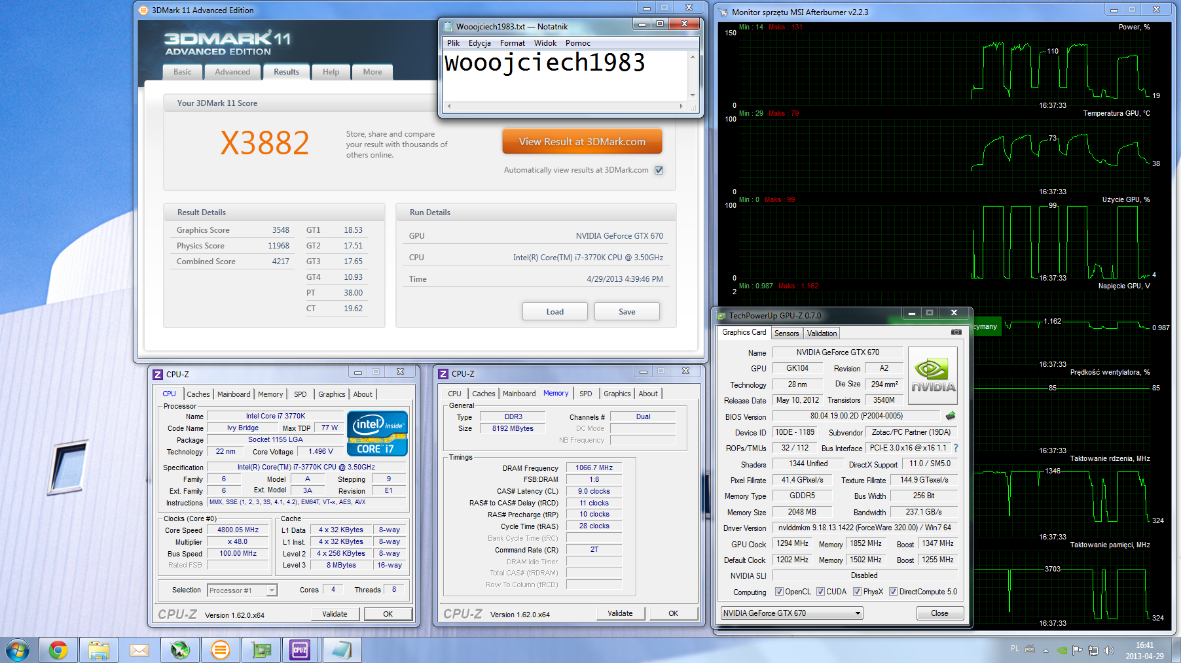Open the Edycja menu in Notepad
Screen dimensions: 1181x663
480,43
